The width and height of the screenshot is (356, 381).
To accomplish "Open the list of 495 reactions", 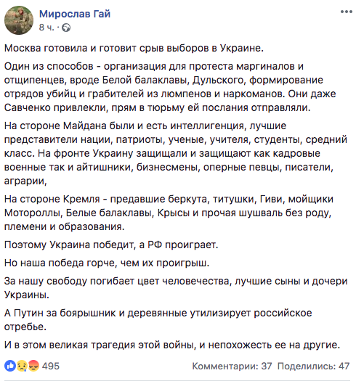I will coord(51,366).
